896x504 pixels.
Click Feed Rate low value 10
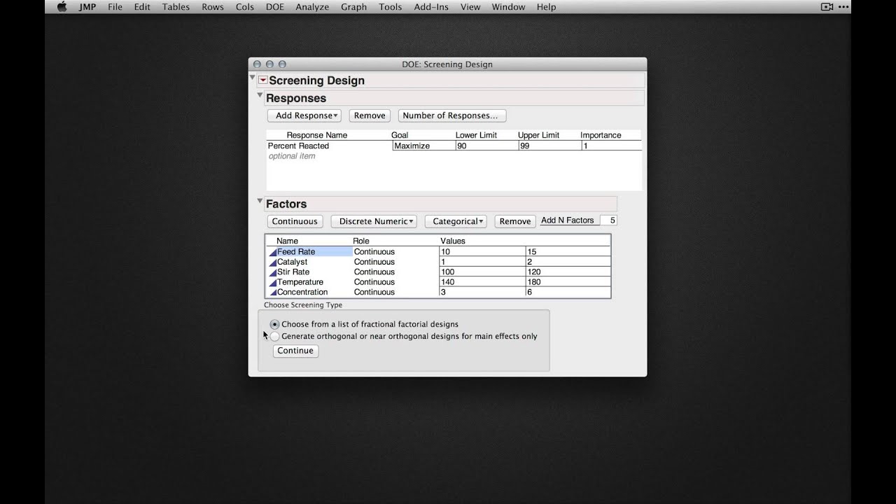[x=482, y=252]
